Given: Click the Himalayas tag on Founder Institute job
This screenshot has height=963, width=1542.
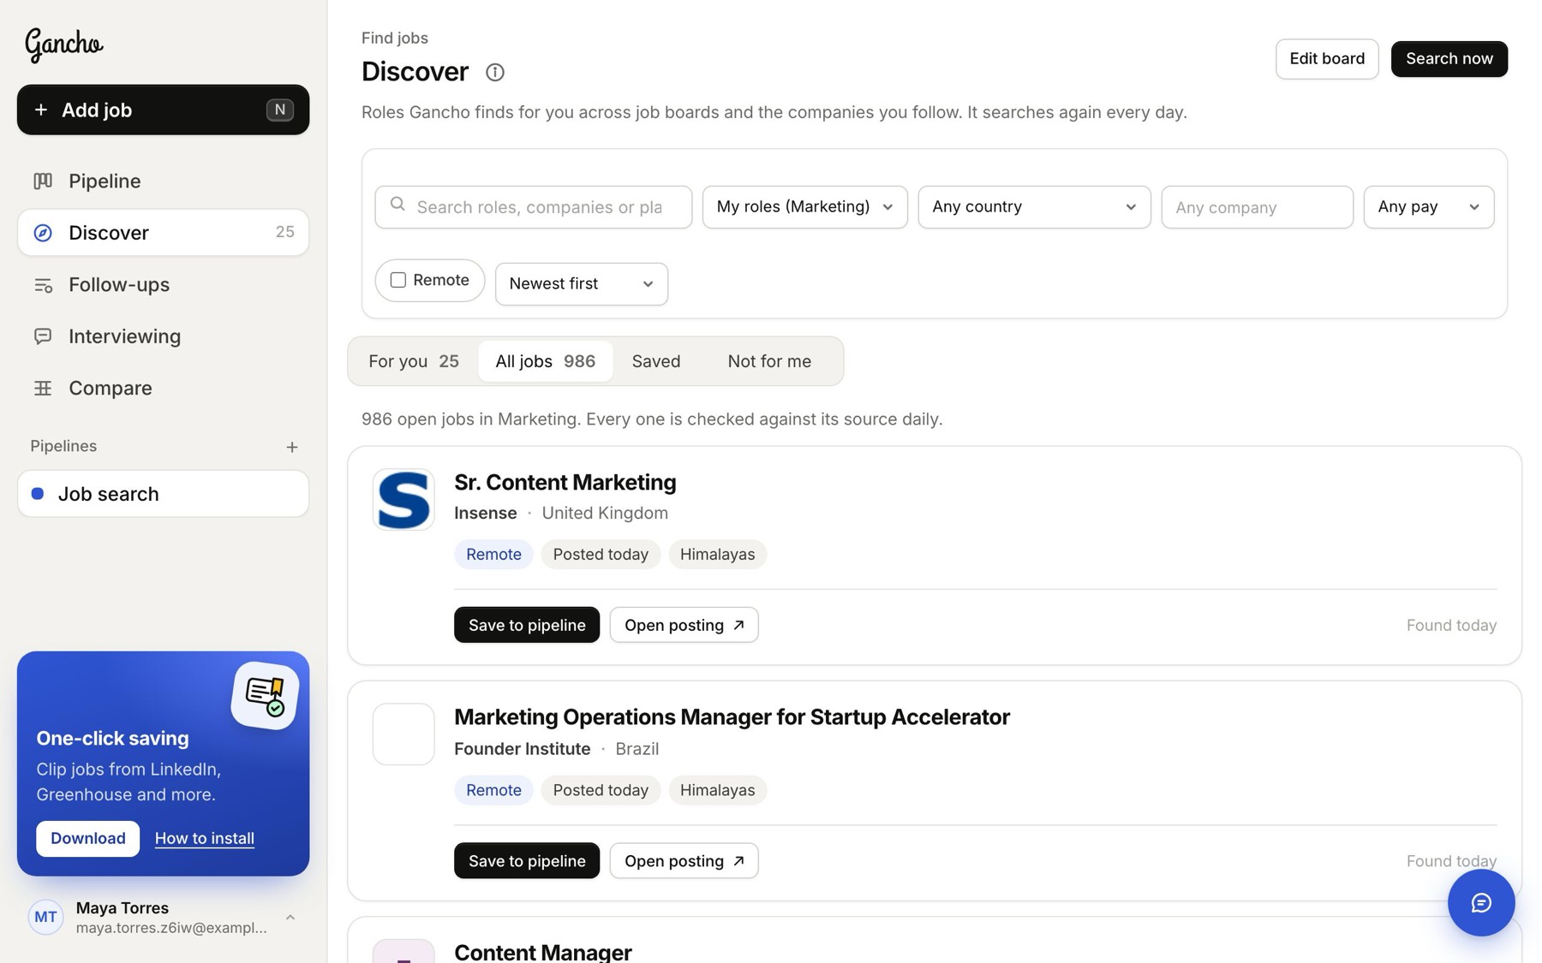Looking at the screenshot, I should 717,790.
